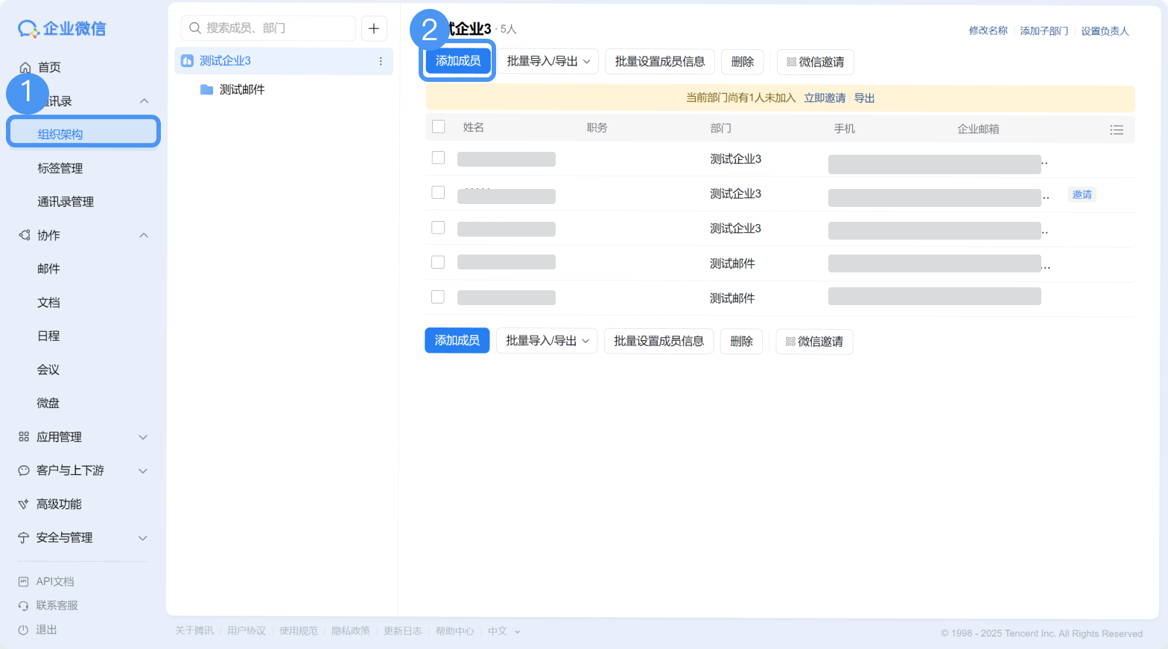
Task: Click the 首页 home icon
Action: [x=25, y=68]
